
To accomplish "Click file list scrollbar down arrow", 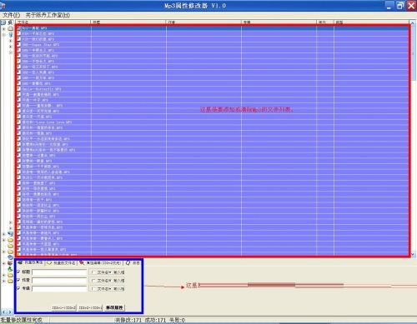I will pos(413,254).
